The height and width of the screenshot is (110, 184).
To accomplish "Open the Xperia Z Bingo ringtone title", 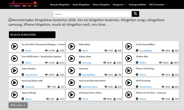I will tap(29, 93).
